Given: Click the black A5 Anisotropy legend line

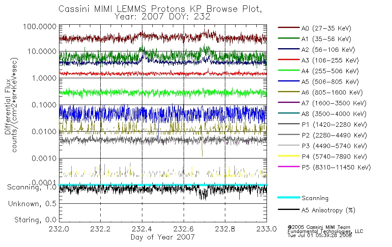Looking at the screenshot, I should (x=289, y=210).
